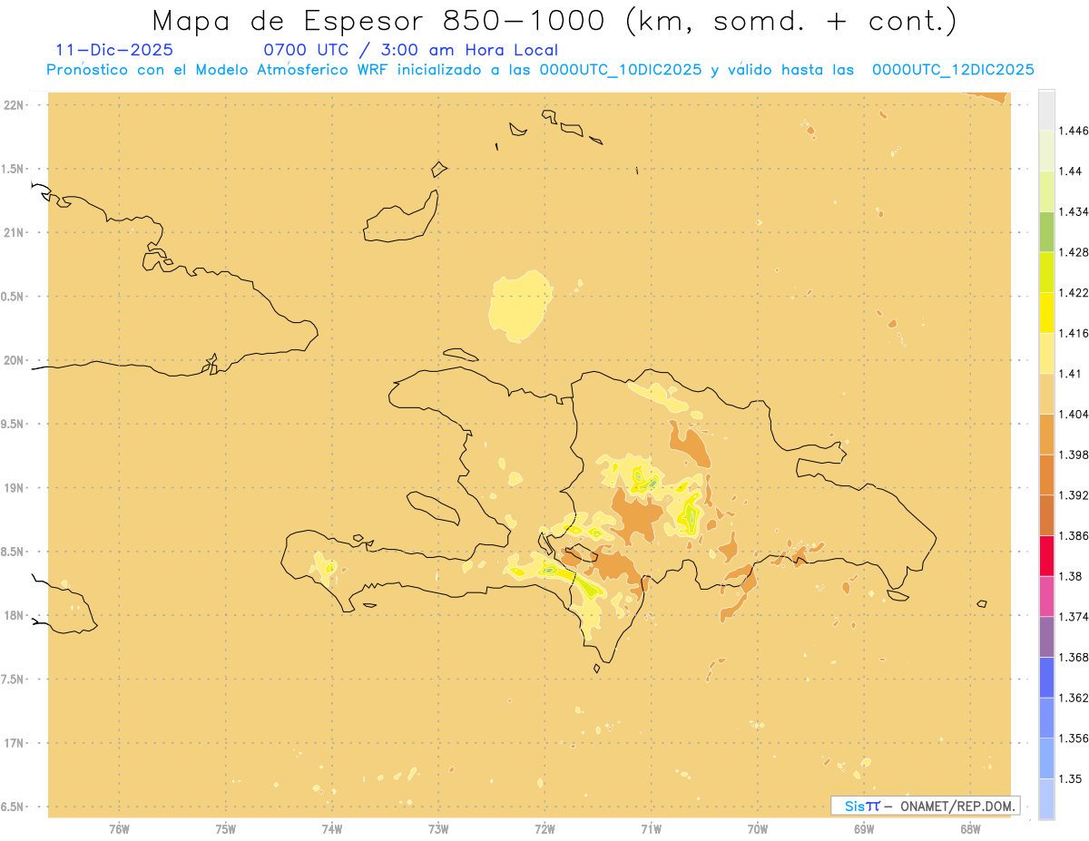This screenshot has height=841, width=1089.
Task: Select the date label '11-Dic-2025'
Action: [x=114, y=51]
